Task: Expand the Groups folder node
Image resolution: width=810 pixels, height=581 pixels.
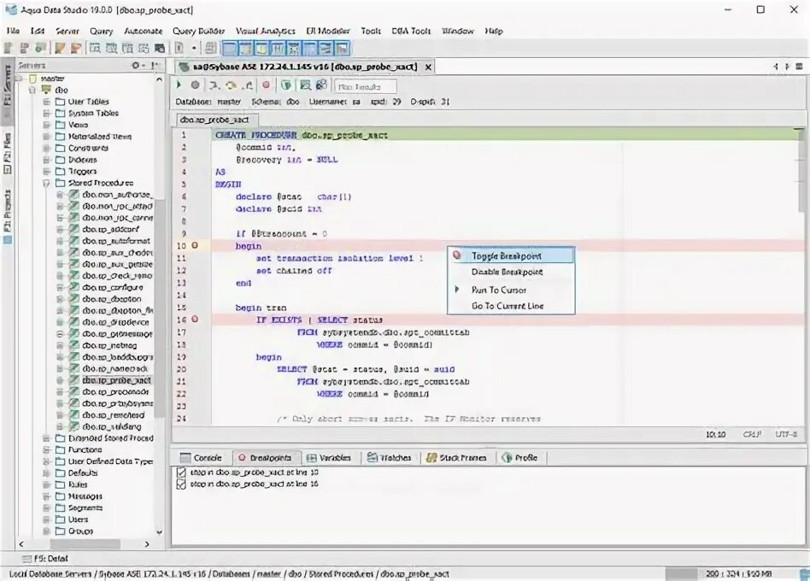Action: tap(46, 531)
